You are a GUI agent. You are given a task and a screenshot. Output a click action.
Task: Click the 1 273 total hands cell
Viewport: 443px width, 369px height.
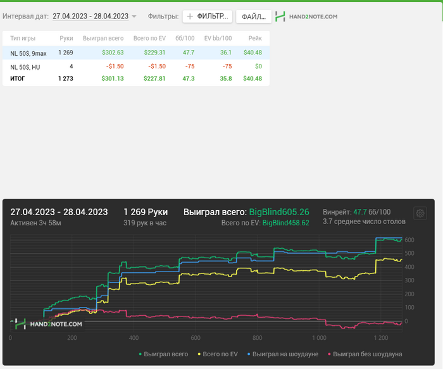click(66, 78)
